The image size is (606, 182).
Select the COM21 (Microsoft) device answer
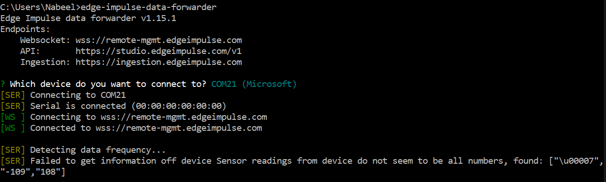254,84
